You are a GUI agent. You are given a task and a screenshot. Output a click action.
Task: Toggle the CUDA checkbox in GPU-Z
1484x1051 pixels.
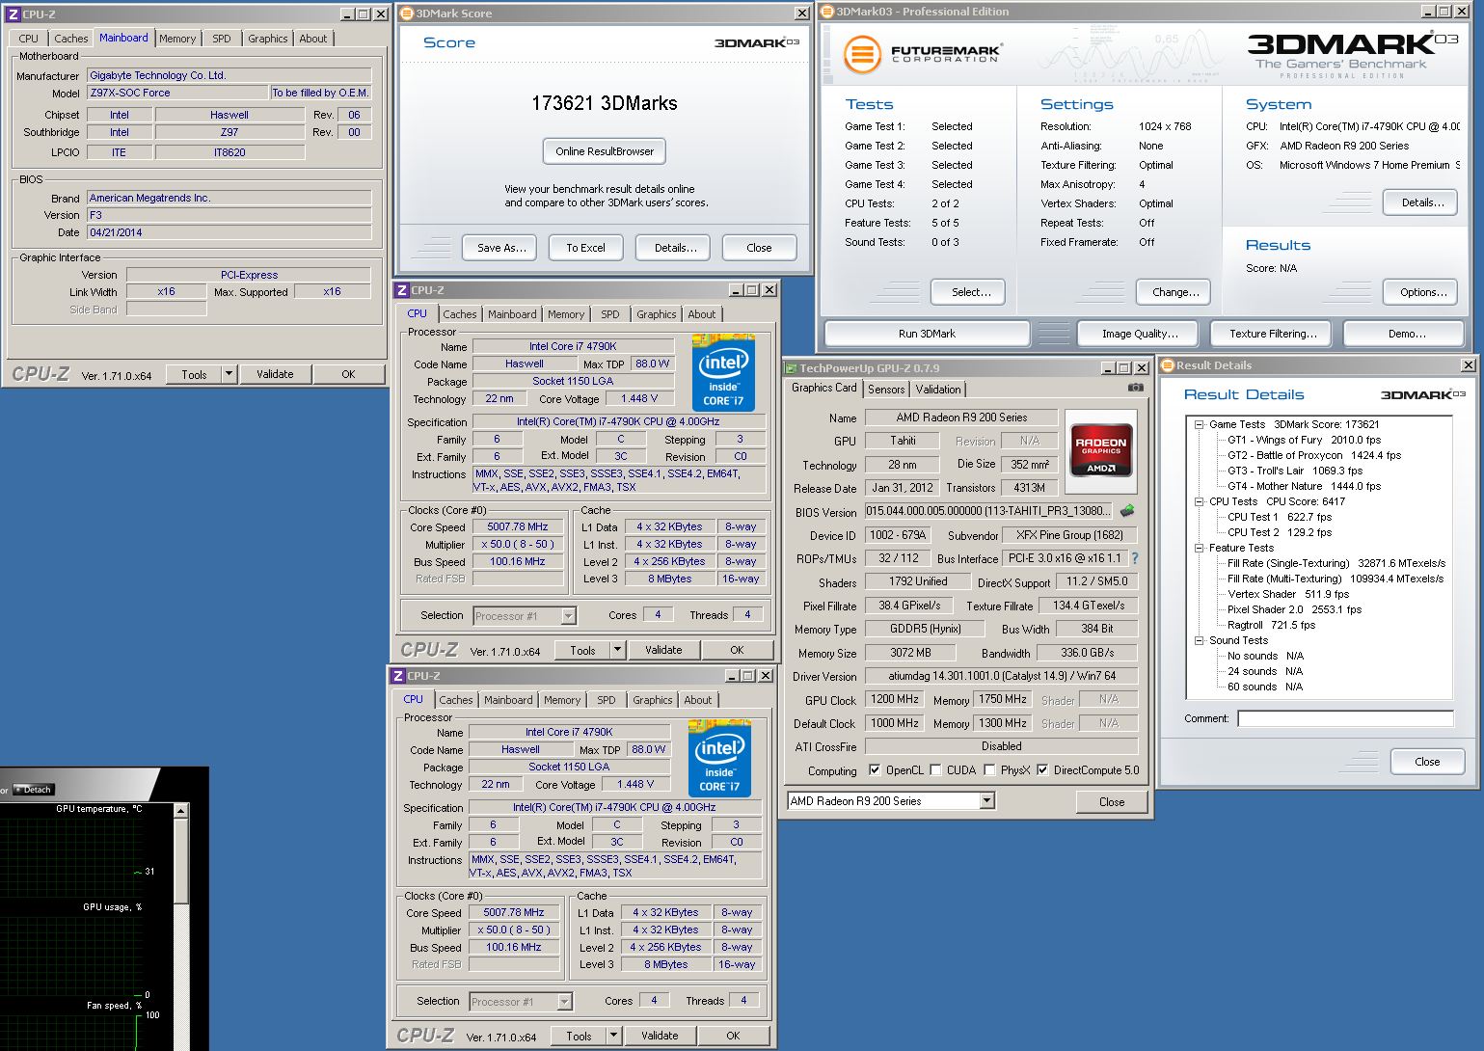point(935,770)
